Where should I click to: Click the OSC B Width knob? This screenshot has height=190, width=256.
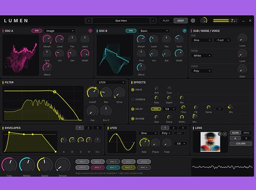click(179, 53)
